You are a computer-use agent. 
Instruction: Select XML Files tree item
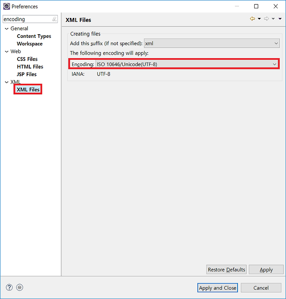point(28,90)
